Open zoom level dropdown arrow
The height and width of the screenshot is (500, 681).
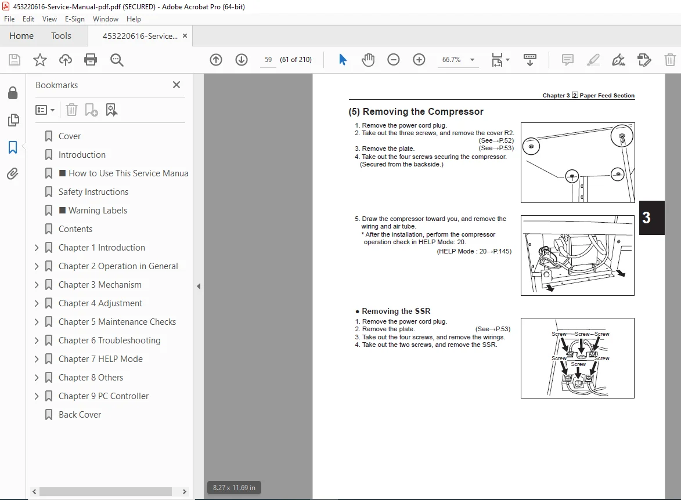[472, 60]
